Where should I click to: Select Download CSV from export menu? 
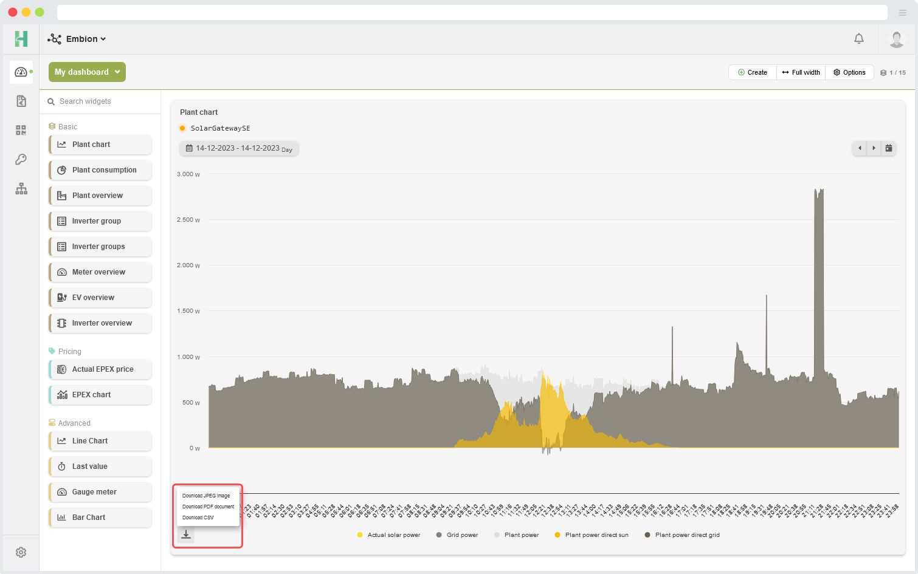point(198,518)
